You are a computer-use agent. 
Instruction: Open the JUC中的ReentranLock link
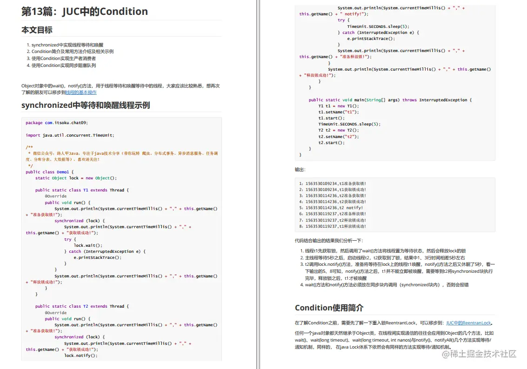pyautogui.click(x=468, y=323)
